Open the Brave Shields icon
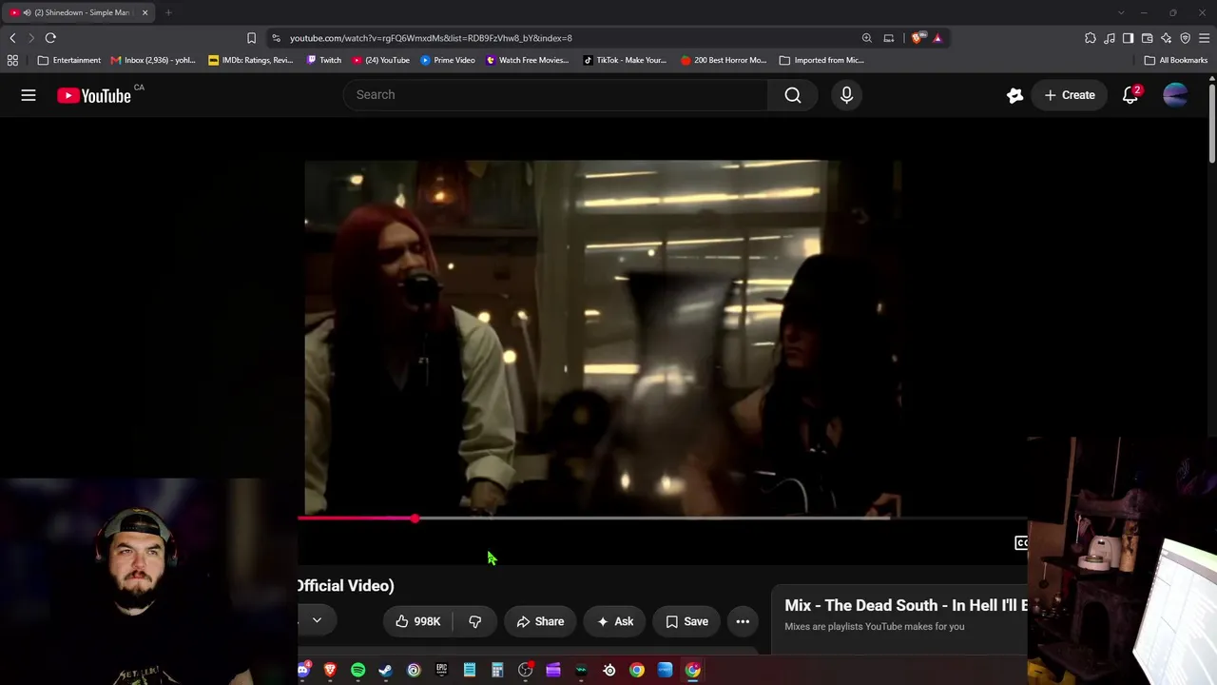 click(917, 38)
